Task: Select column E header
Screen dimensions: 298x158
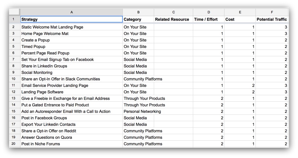Action: (240, 12)
